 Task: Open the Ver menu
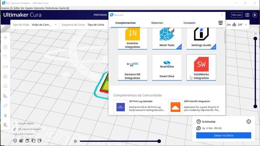pyautogui.click(x=23, y=8)
